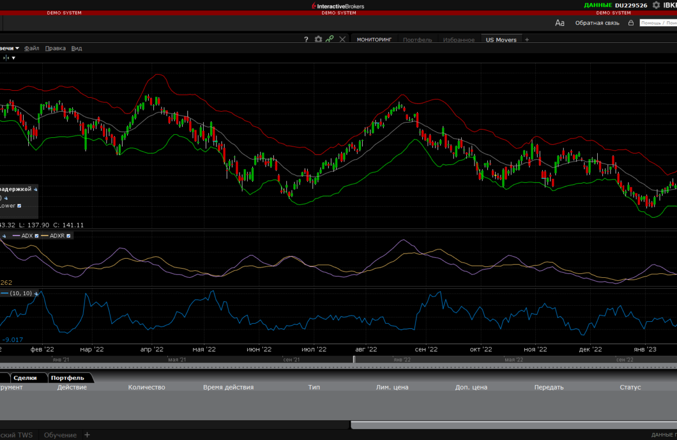Add a new layout tab at the bottom

[x=87, y=435]
